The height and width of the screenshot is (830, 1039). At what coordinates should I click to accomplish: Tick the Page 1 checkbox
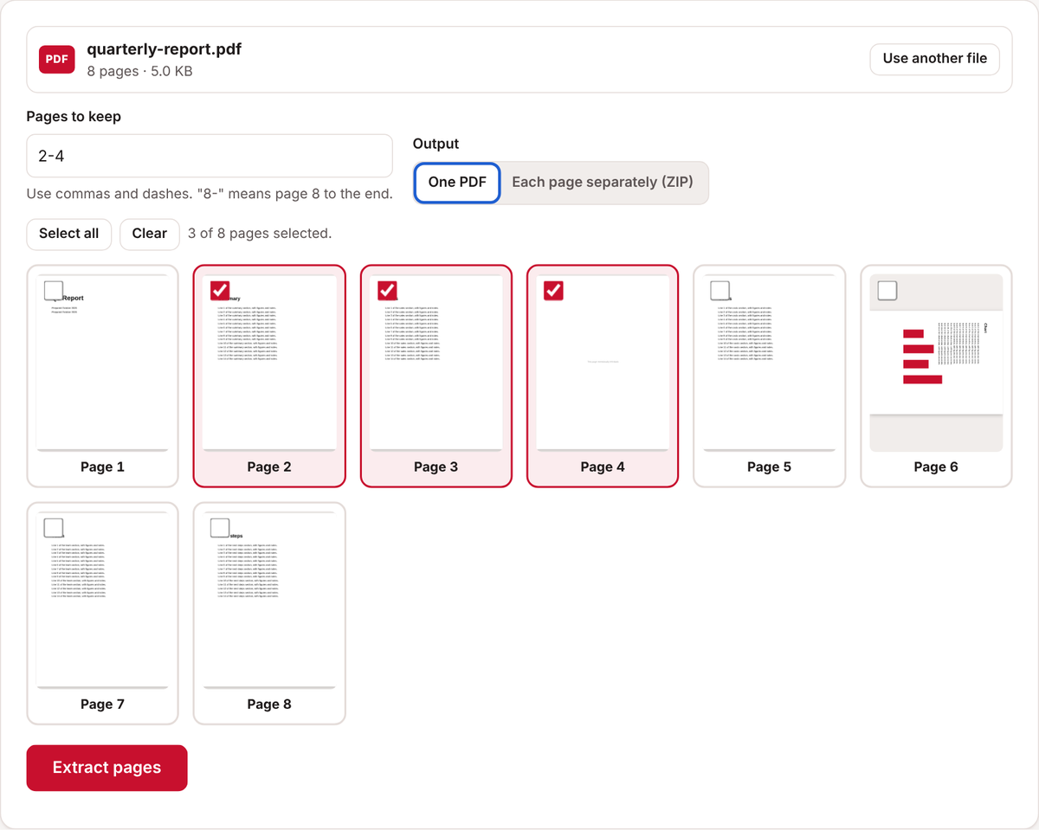(x=54, y=290)
